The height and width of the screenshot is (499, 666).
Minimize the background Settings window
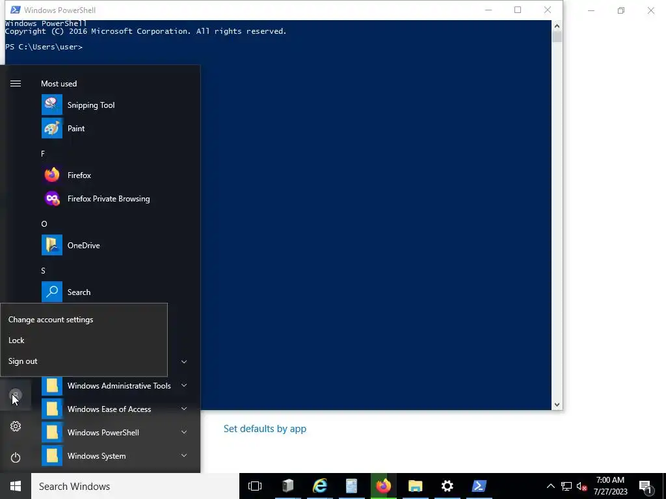pos(591,10)
